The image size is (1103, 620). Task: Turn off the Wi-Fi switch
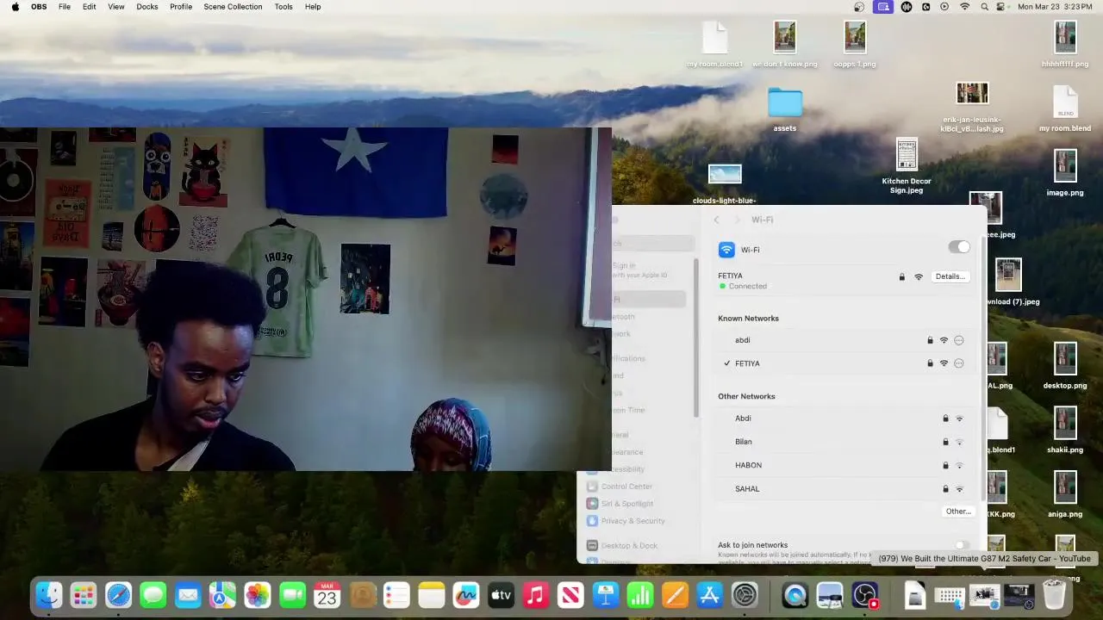(959, 248)
